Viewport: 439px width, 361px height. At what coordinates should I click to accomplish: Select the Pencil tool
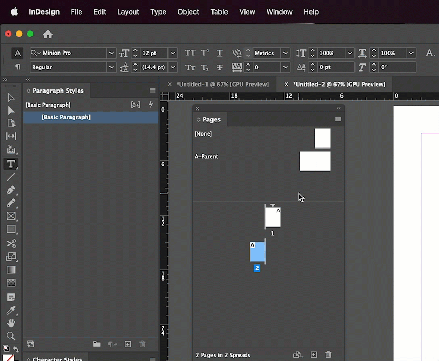tap(11, 203)
